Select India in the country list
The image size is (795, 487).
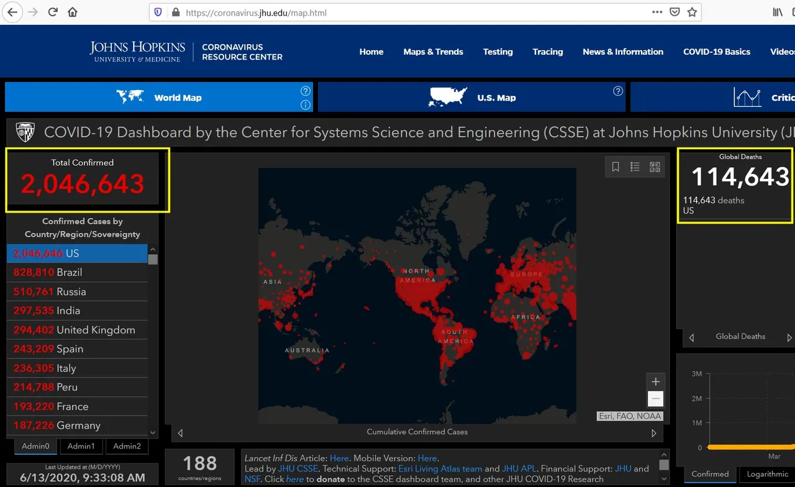[x=77, y=311]
